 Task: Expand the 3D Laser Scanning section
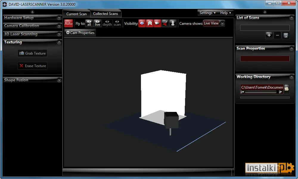(x=59, y=34)
